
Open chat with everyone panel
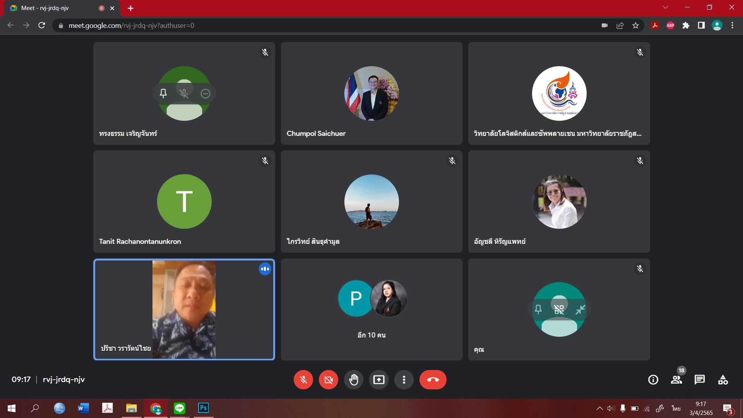click(700, 380)
